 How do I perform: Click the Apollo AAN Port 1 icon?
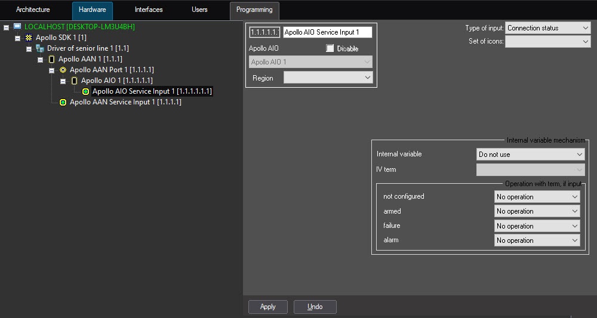(63, 70)
